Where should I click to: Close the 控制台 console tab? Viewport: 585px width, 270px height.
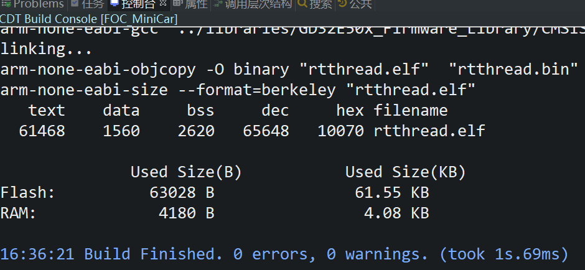click(162, 3)
